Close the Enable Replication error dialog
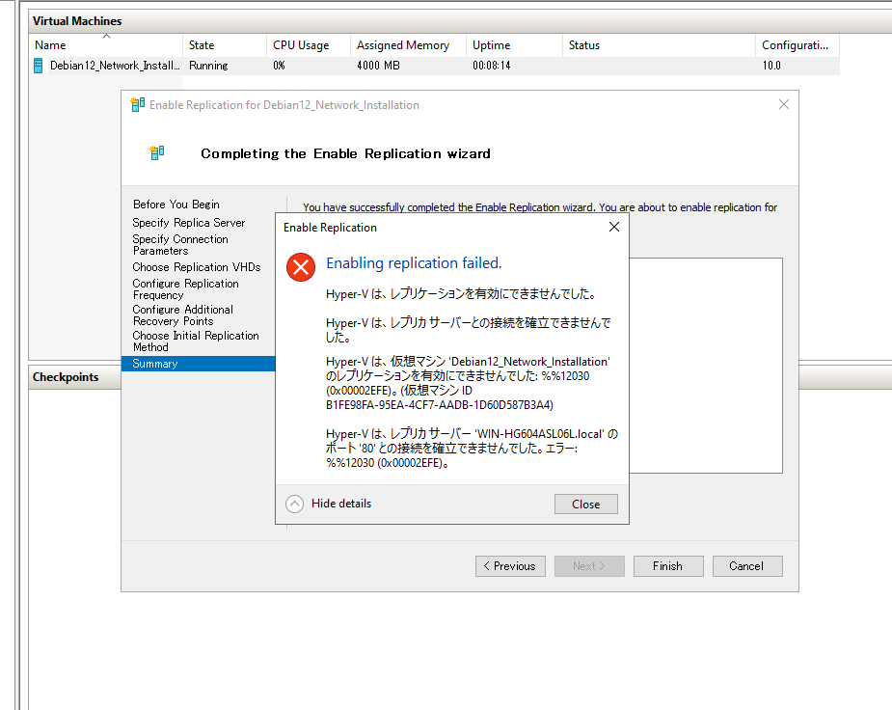Viewport: 892px width, 710px height. point(586,505)
